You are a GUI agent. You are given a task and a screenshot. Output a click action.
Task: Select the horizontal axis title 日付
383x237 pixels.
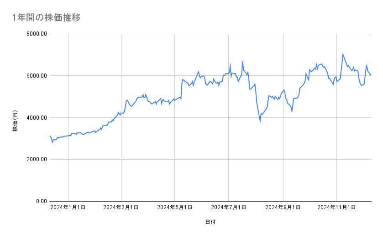210,222
